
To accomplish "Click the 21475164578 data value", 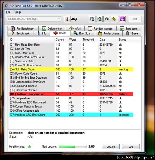I will point(107,86).
